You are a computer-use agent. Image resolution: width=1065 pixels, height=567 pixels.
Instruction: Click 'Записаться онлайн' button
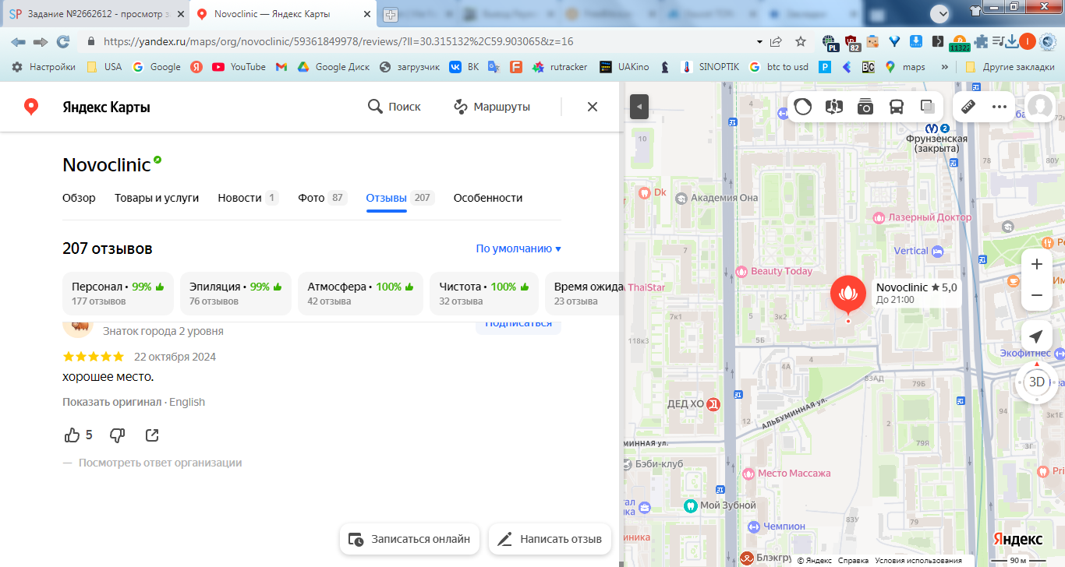(x=409, y=539)
